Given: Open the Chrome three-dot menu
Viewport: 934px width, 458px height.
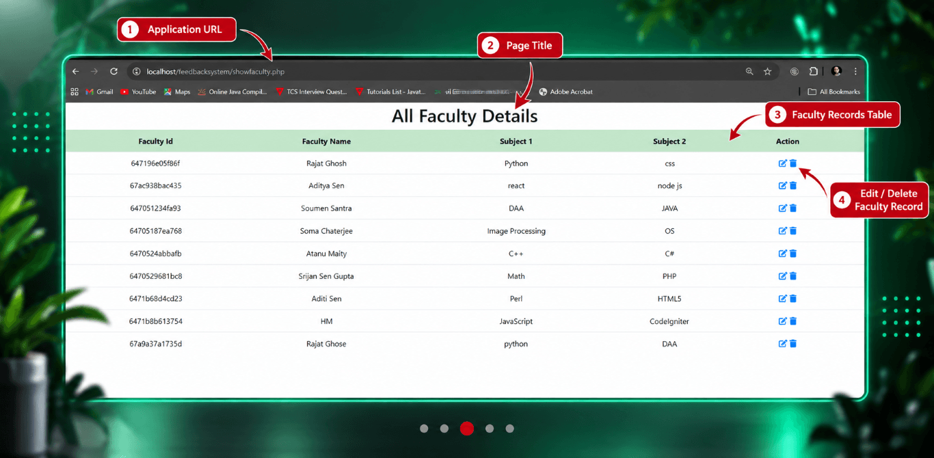Looking at the screenshot, I should 855,72.
